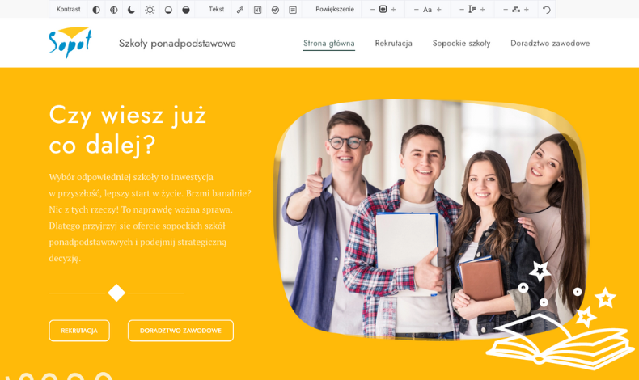639x380 pixels.
Task: Click the readable text lines icon
Action: 293,10
